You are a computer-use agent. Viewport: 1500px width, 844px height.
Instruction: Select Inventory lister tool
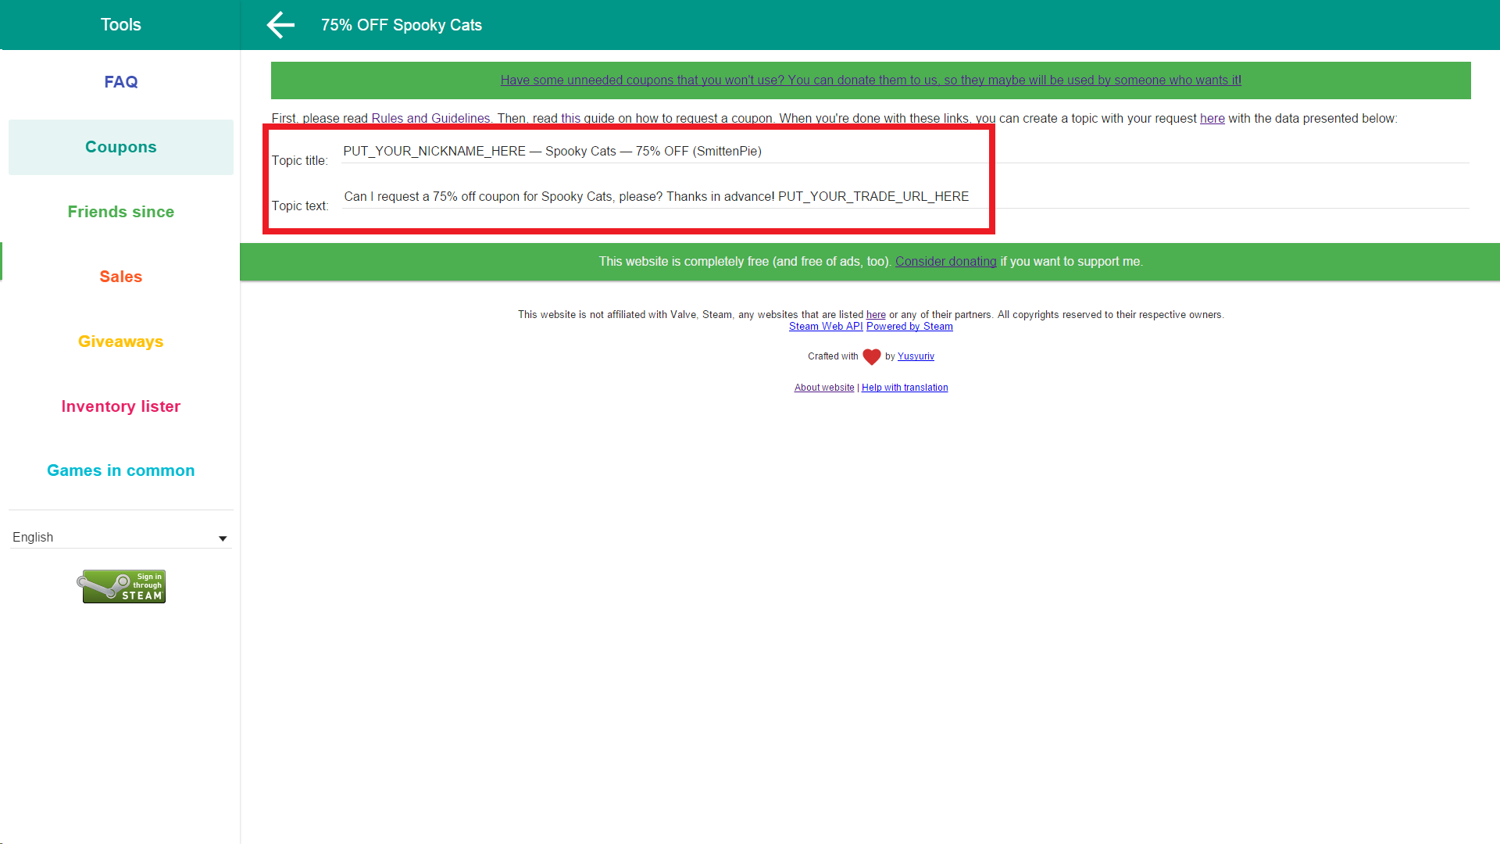tap(120, 406)
